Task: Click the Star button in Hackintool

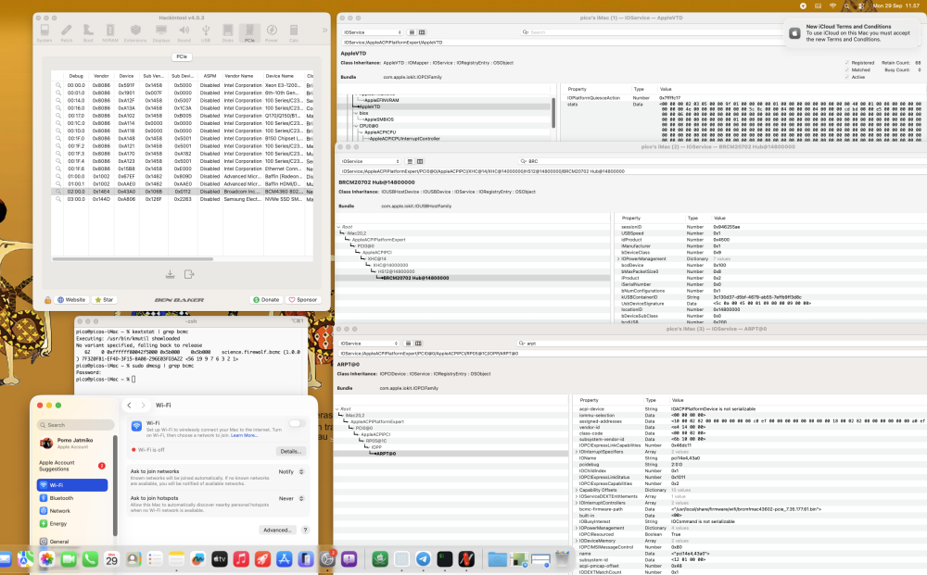Action: (104, 300)
